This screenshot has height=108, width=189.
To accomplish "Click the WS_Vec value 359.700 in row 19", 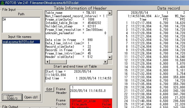I will 179,84.
